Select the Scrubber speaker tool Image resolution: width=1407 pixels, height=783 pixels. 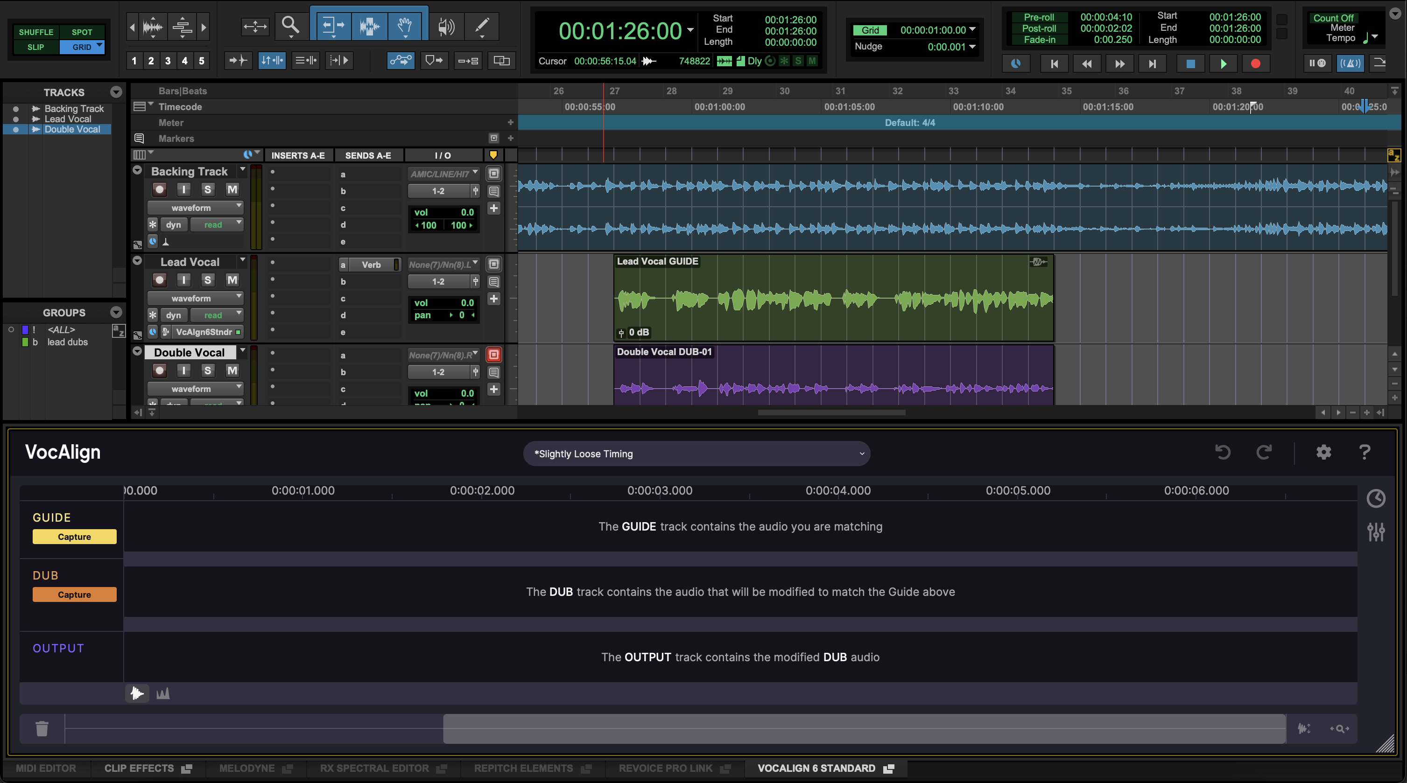[446, 26]
